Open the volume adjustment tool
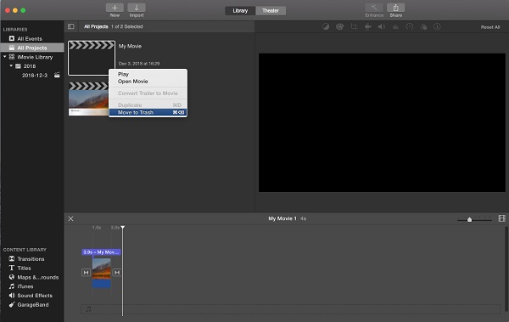509x322 pixels. coord(382,26)
